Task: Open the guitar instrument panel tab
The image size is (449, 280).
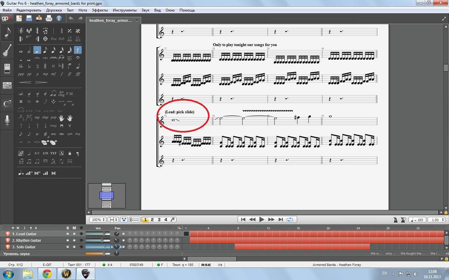Action: click(x=7, y=50)
